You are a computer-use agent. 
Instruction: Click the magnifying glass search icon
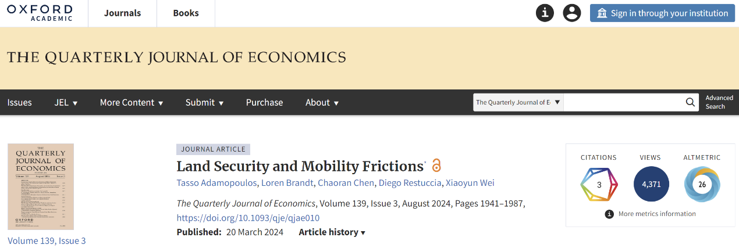click(x=690, y=102)
